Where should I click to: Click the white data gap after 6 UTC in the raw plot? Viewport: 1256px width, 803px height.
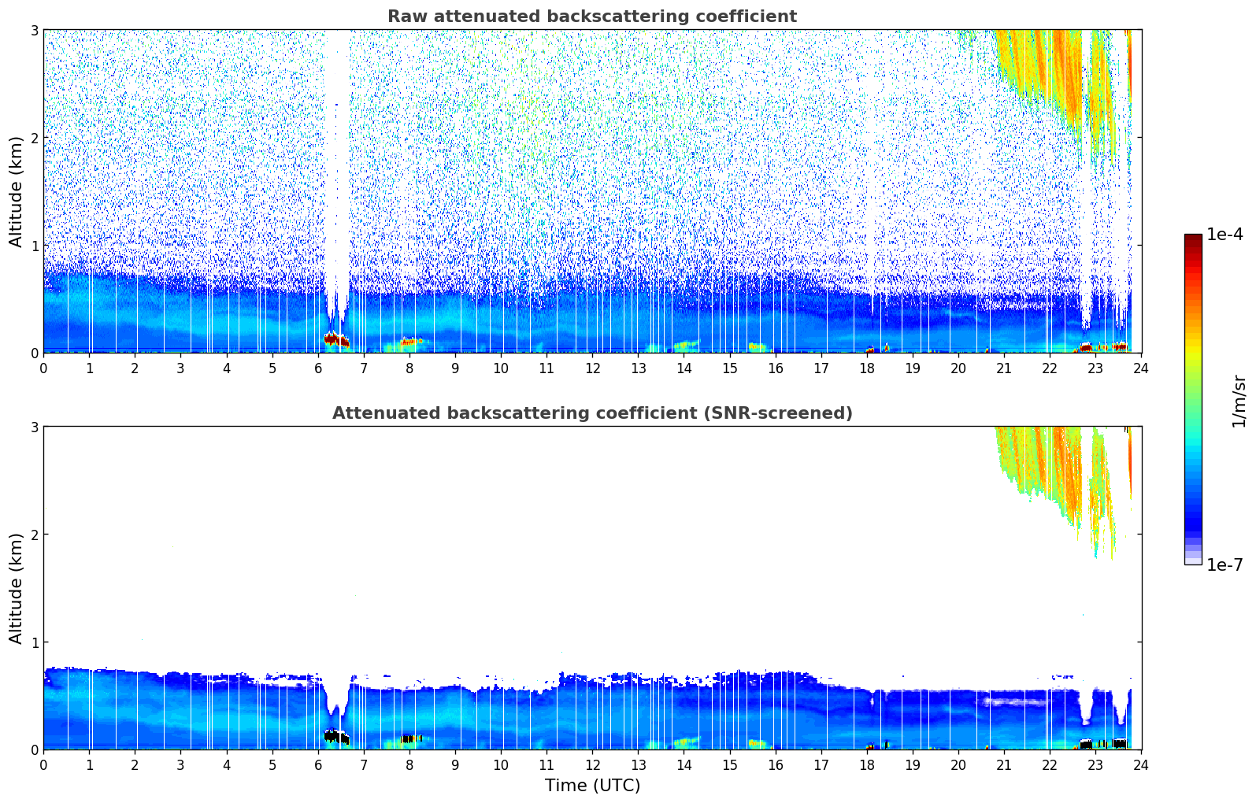[x=337, y=157]
